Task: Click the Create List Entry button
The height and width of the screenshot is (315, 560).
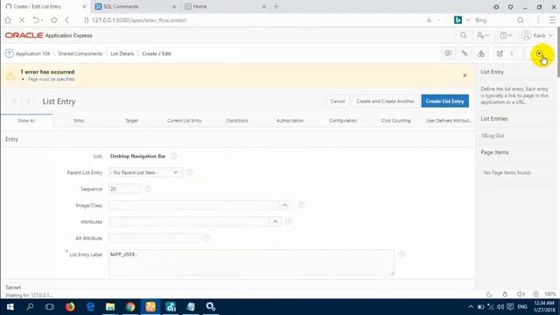Action: 445,101
